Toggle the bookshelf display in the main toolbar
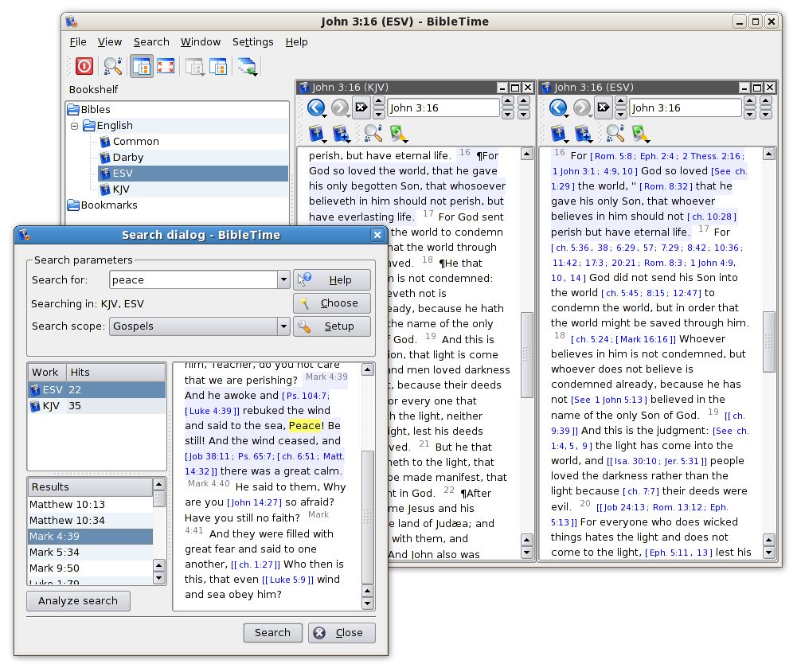 point(141,66)
